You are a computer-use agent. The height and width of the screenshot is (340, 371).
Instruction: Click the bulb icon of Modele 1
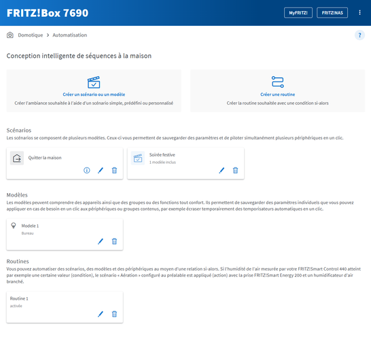click(14, 225)
